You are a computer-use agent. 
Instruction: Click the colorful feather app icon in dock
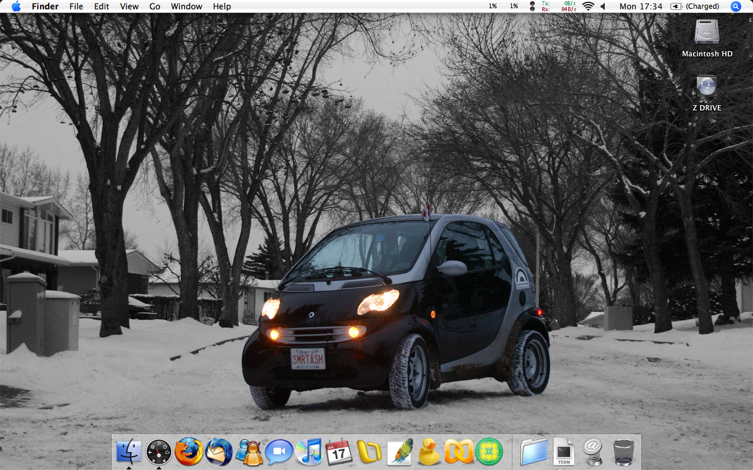tap(399, 452)
